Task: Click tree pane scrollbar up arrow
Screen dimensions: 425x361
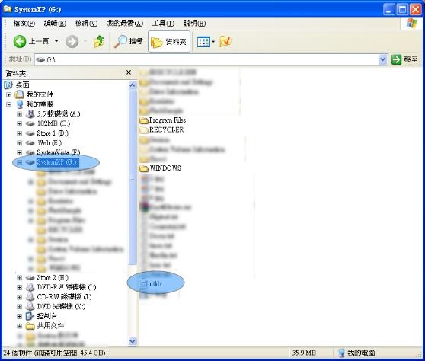Action: (x=133, y=85)
